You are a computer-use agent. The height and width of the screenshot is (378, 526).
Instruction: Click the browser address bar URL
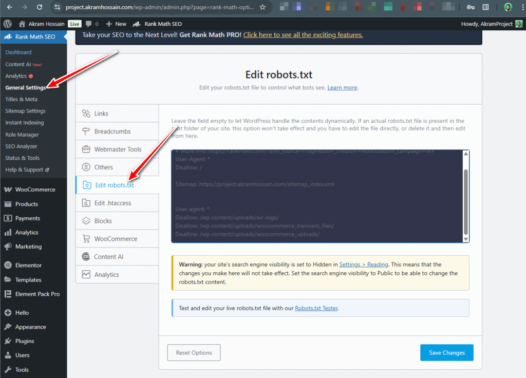click(x=160, y=7)
